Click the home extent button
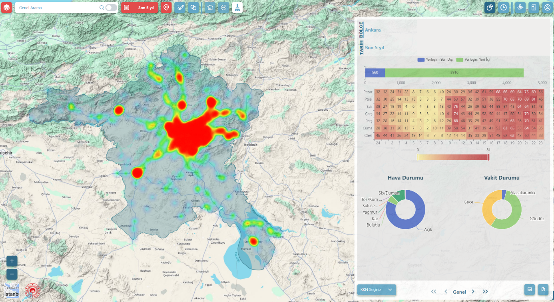Image resolution: width=554 pixels, height=302 pixels. 210,7
